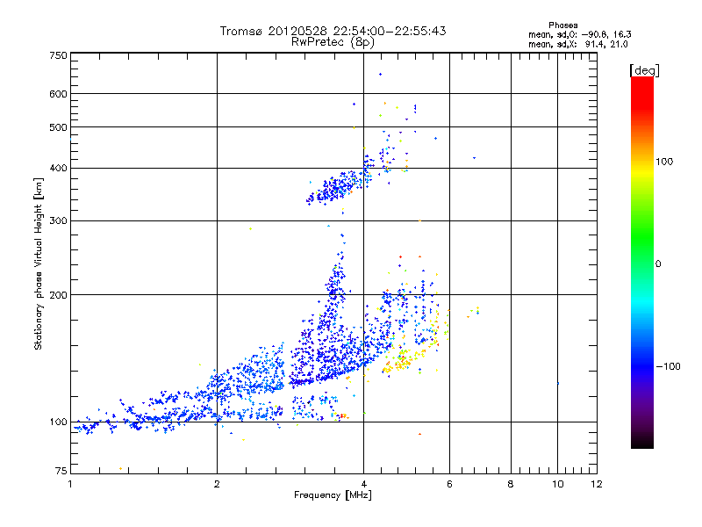Click the 'RwPretec (8p)' subtitle

333,42
